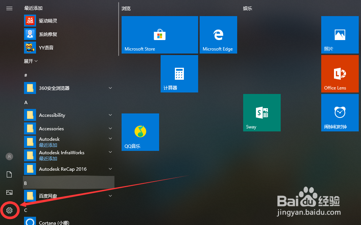Open the Sway tile
Viewport: 361px width, 225px height.
click(x=262, y=112)
